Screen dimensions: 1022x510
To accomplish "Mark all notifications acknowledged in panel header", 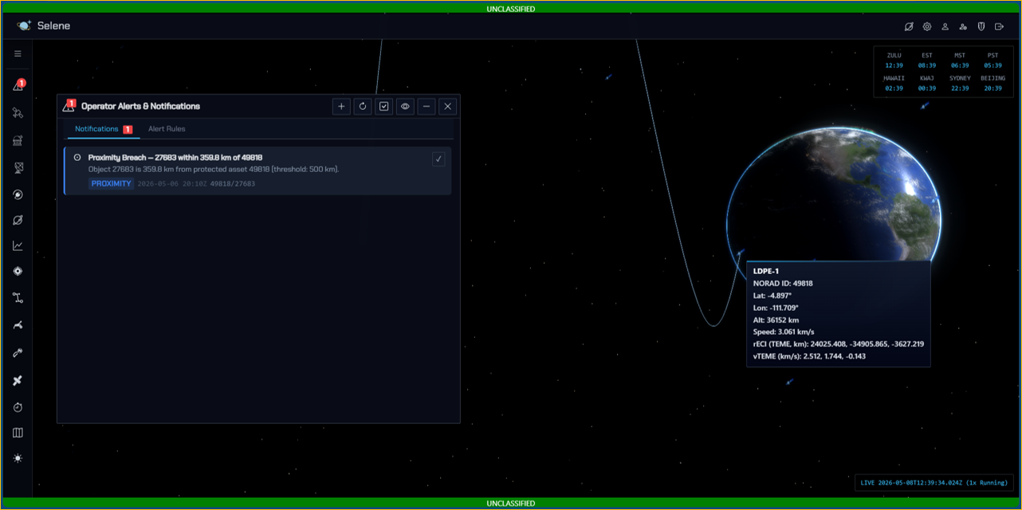I will 384,106.
